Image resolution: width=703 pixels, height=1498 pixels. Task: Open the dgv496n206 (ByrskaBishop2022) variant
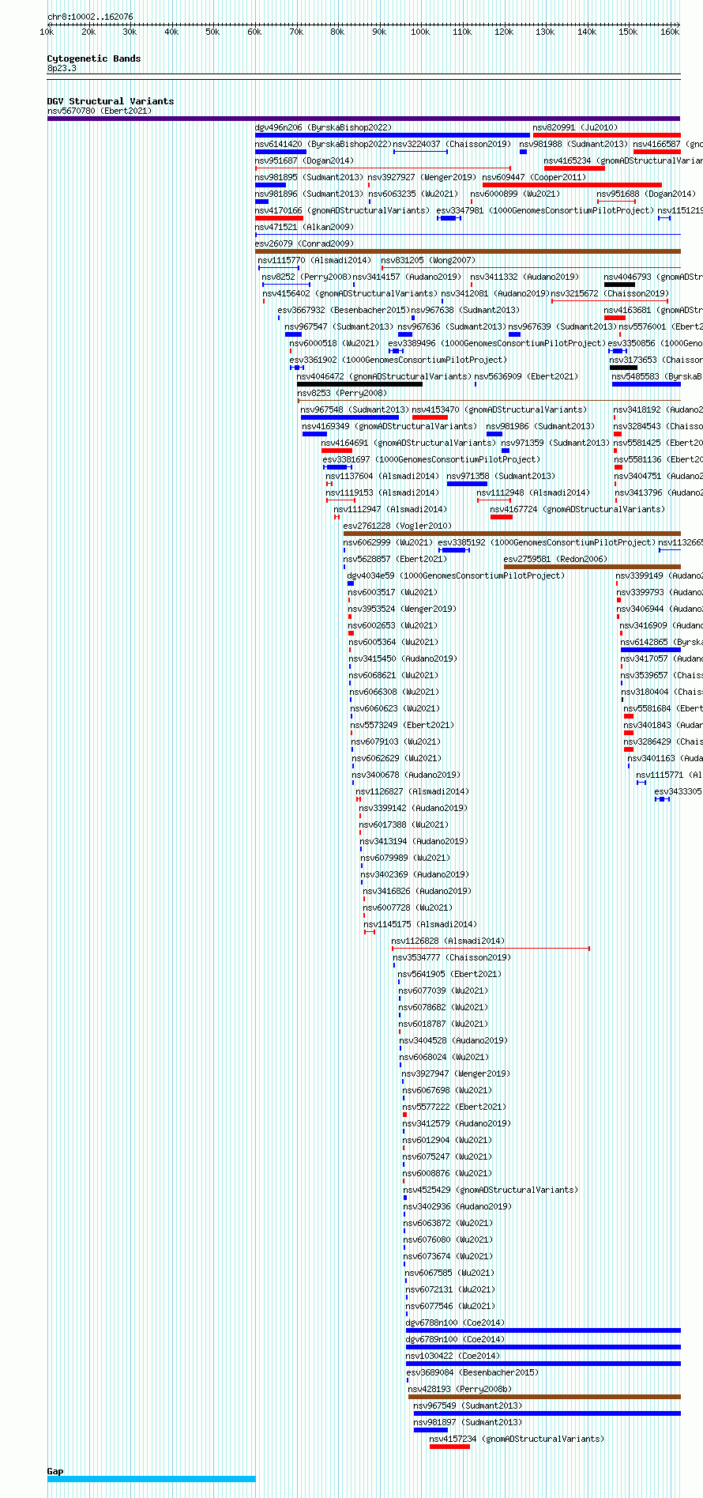pos(323,127)
